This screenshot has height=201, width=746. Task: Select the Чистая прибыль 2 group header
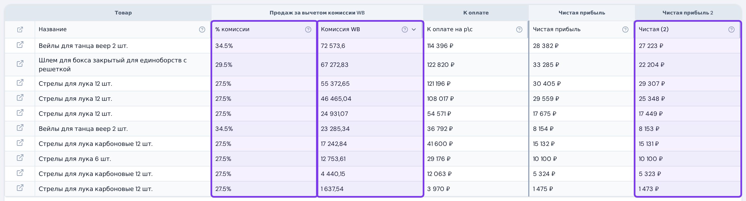click(x=688, y=13)
